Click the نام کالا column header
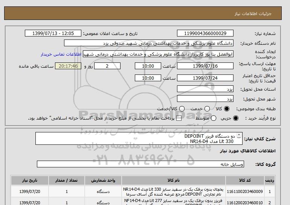290x205 pixels. point(174,181)
